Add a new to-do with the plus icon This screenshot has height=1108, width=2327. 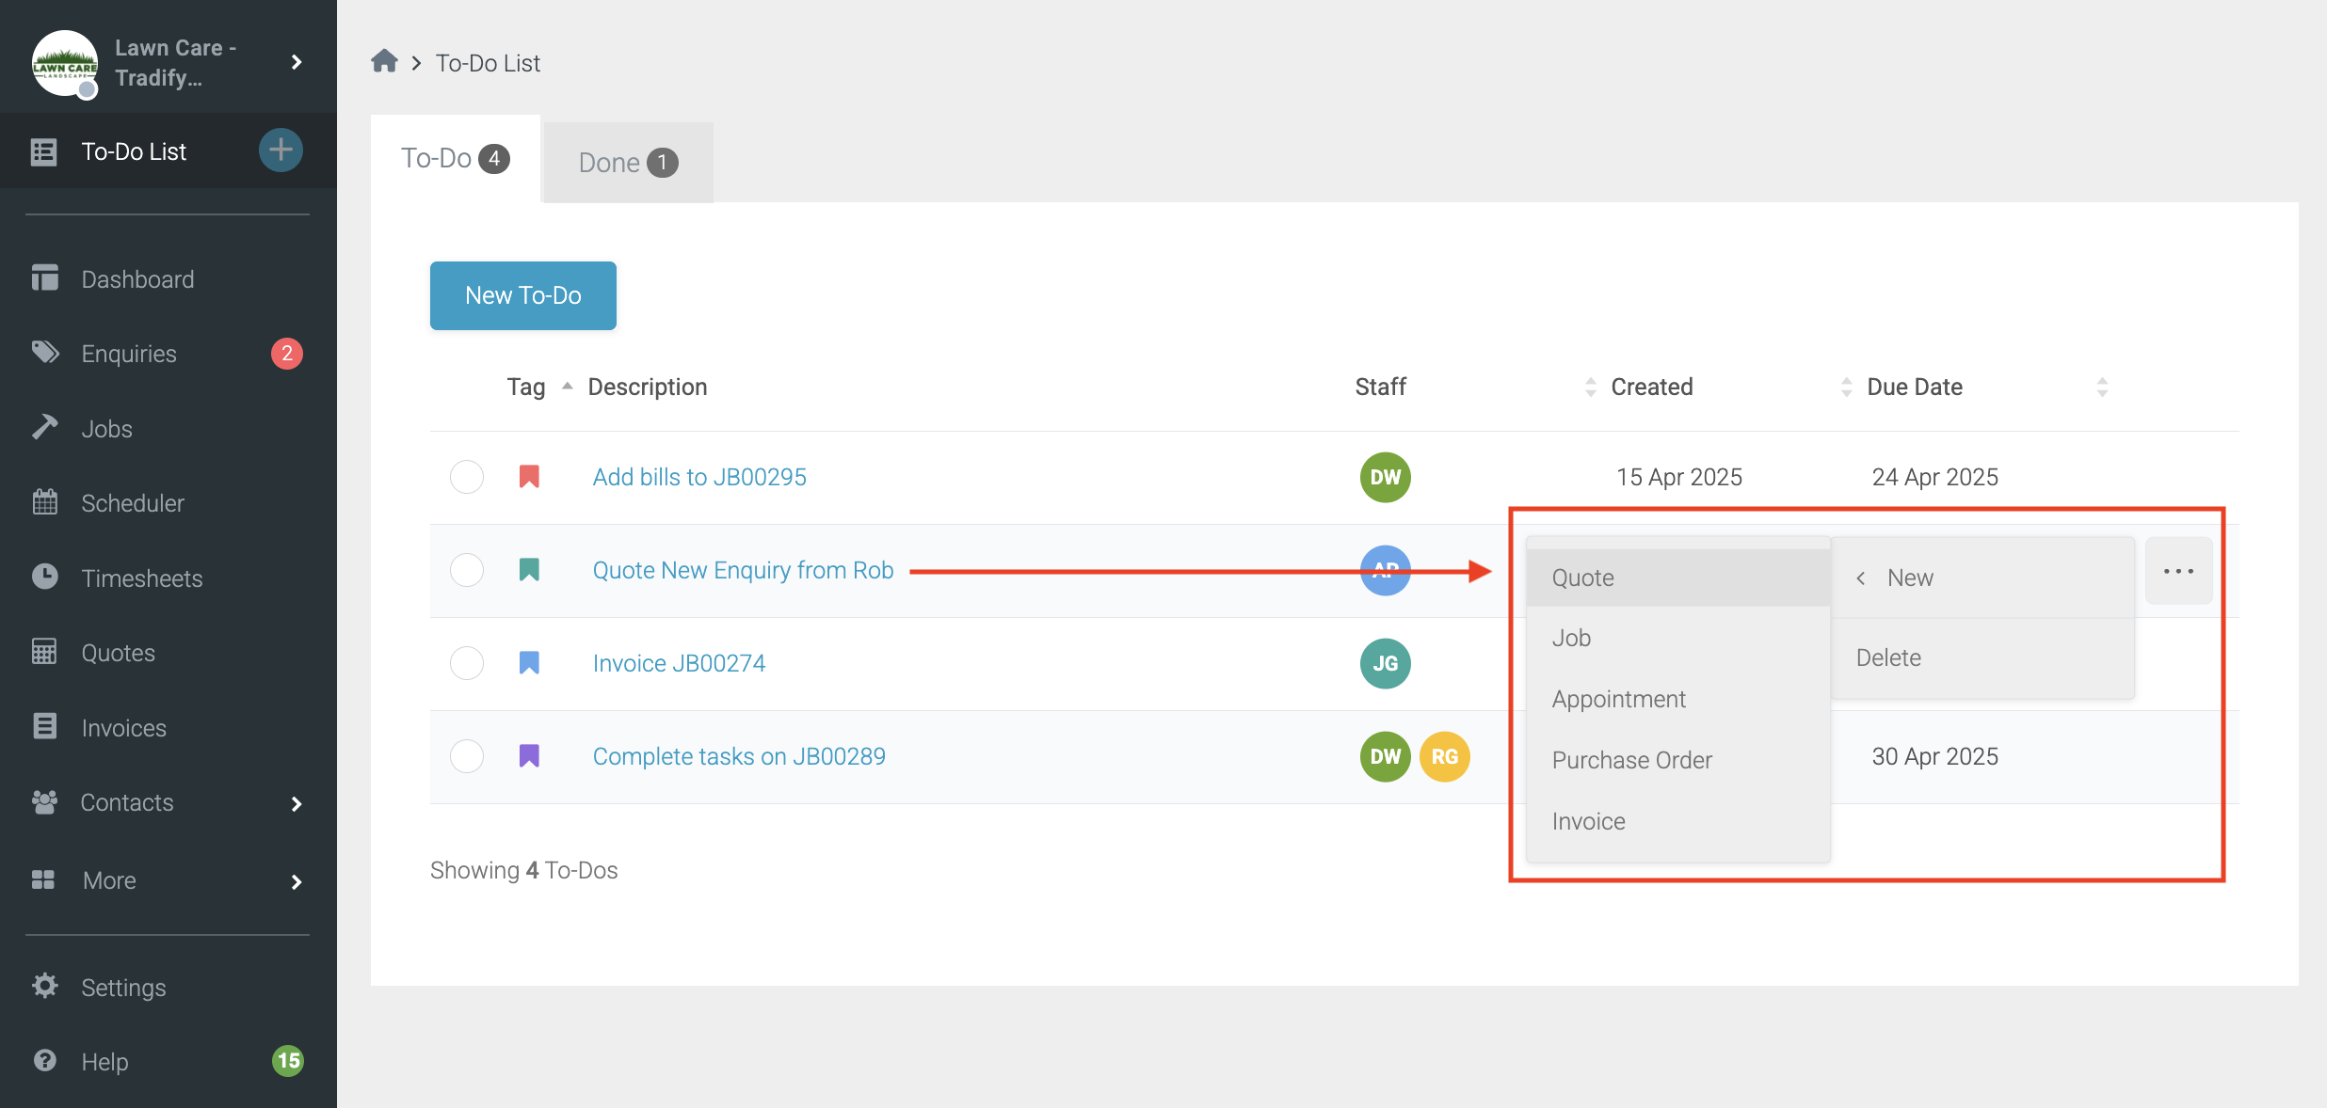281,150
